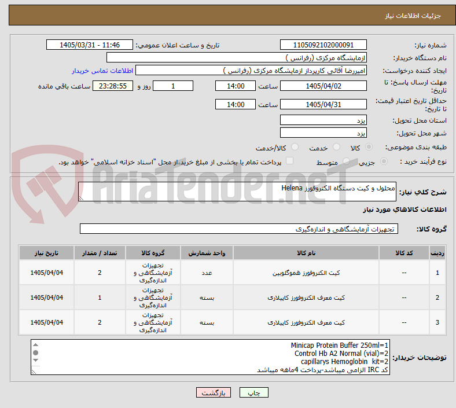Click the unit بسته in row 3
456x408 pixels.
point(207,322)
